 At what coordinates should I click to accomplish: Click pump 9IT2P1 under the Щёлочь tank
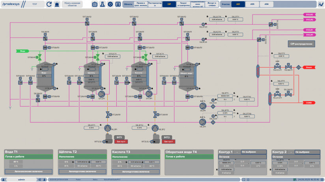(101, 94)
